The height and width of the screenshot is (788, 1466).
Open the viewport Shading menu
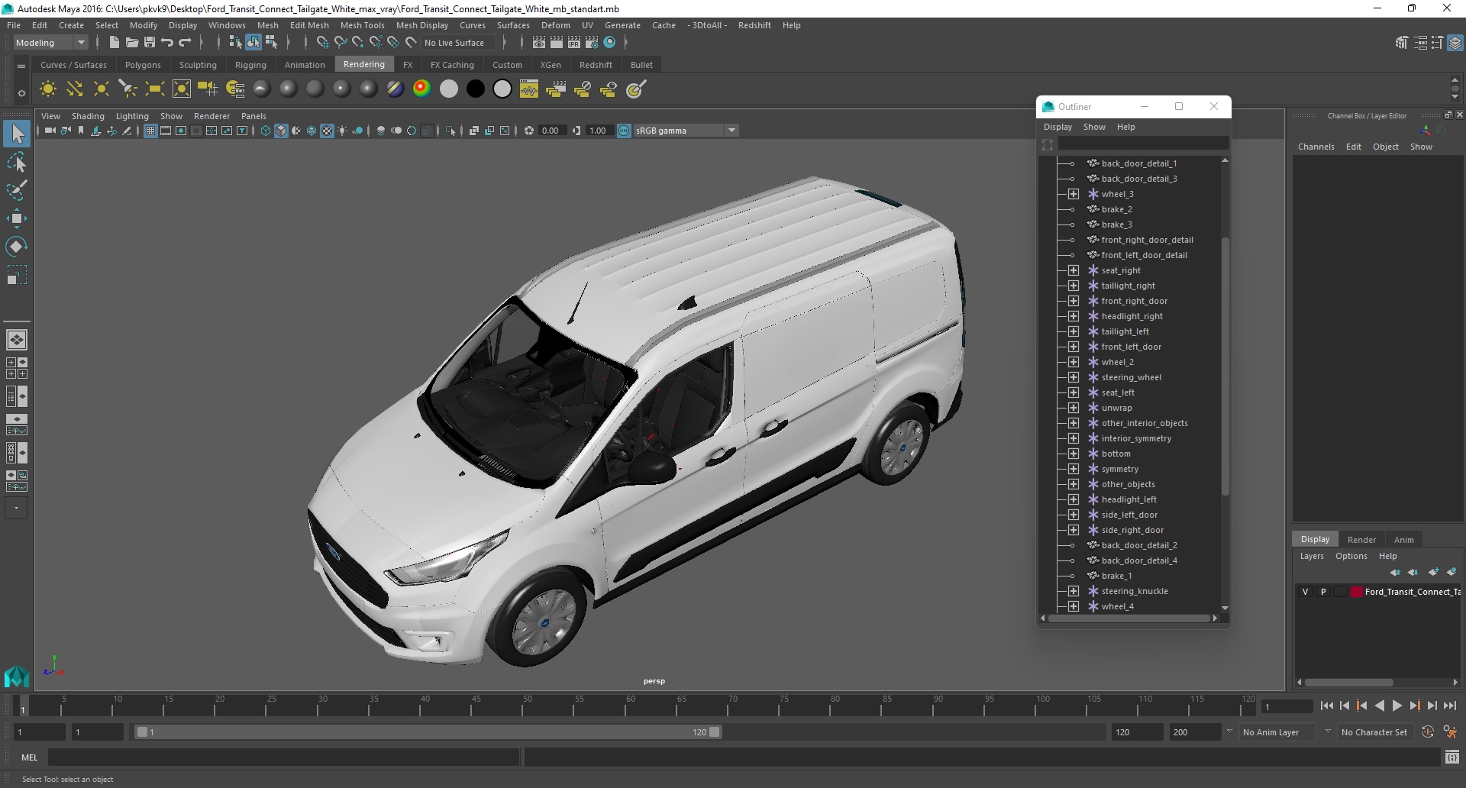coord(88,116)
